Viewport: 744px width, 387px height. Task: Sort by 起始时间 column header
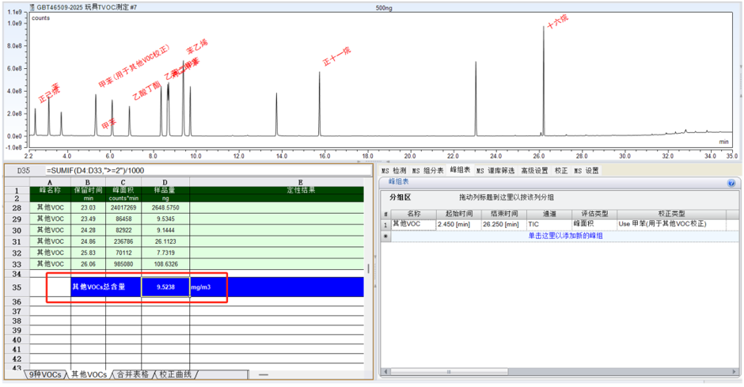coord(458,214)
